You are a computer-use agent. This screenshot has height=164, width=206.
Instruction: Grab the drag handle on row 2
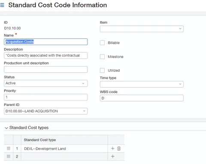click(9, 156)
